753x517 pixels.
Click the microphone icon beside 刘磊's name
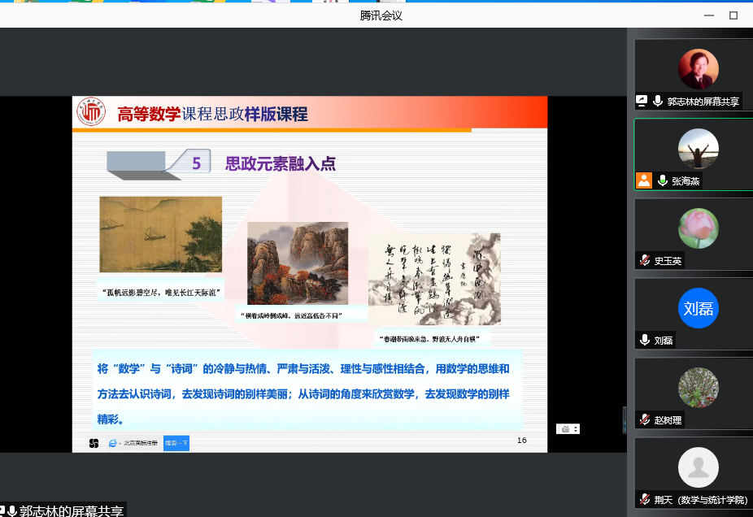(x=644, y=341)
